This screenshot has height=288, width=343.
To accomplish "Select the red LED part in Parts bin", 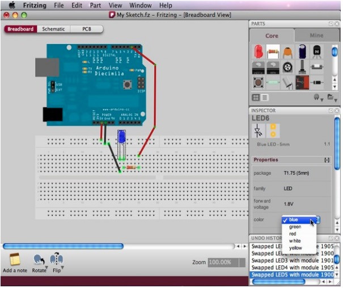I will (x=259, y=52).
